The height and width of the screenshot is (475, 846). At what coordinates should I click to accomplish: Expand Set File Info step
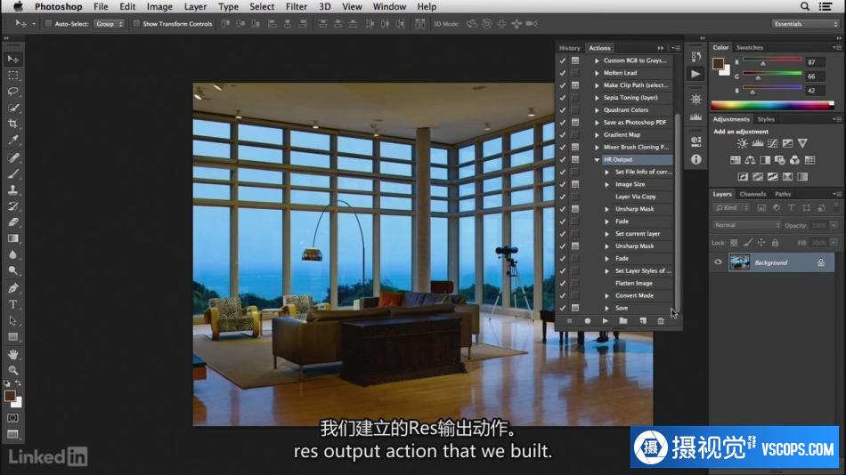607,172
